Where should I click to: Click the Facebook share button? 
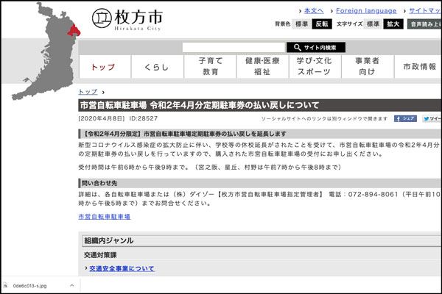coord(405,118)
